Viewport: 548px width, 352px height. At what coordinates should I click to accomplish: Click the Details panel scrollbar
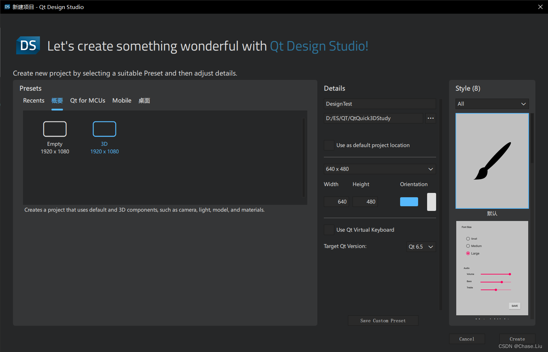(x=441, y=204)
